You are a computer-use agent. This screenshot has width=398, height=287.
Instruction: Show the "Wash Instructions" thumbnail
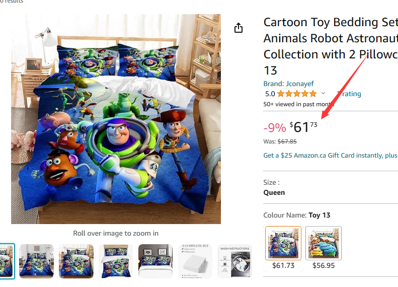(x=234, y=261)
